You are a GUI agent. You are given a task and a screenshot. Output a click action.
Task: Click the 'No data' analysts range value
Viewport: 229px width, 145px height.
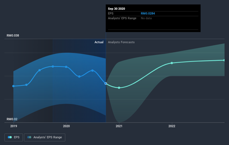point(146,18)
